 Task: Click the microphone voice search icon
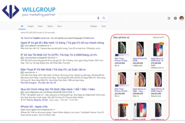point(98,18)
